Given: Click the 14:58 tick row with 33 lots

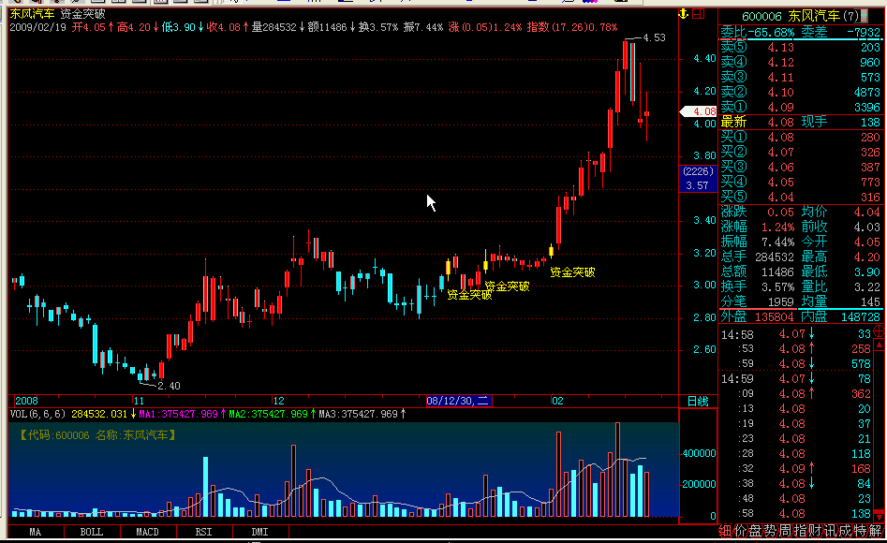Looking at the screenshot, I should tap(796, 334).
